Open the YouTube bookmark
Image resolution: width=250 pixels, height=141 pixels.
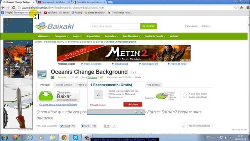point(50,13)
